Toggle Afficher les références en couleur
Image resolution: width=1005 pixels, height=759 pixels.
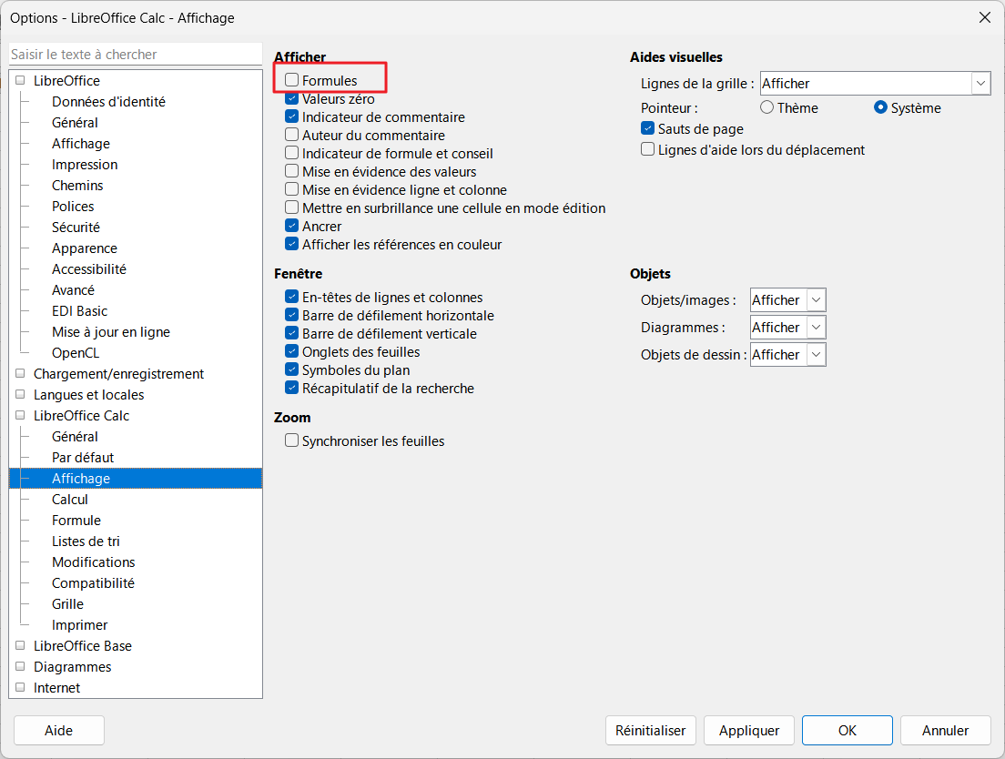[x=291, y=244]
